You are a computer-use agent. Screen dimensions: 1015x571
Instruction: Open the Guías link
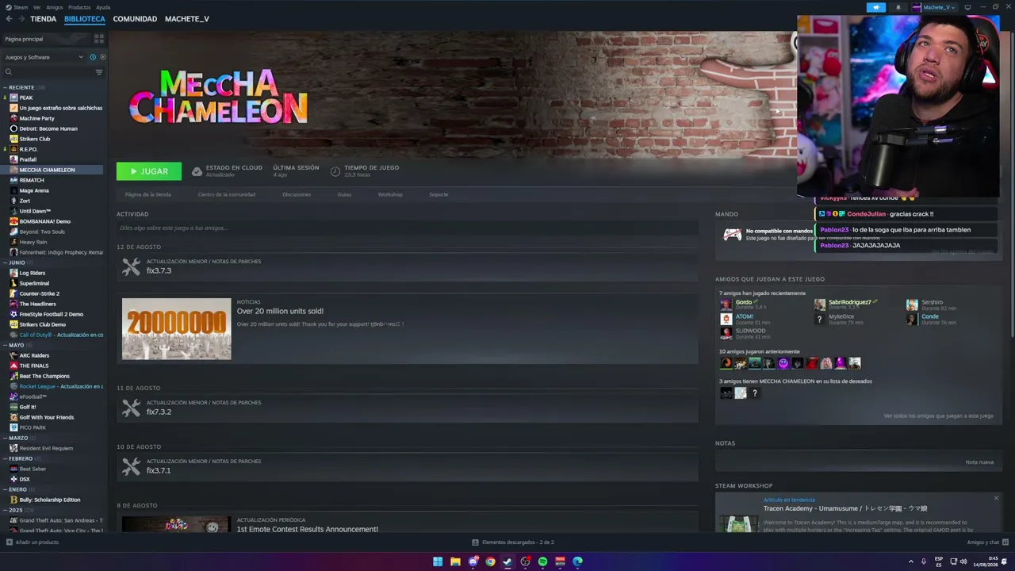point(344,194)
